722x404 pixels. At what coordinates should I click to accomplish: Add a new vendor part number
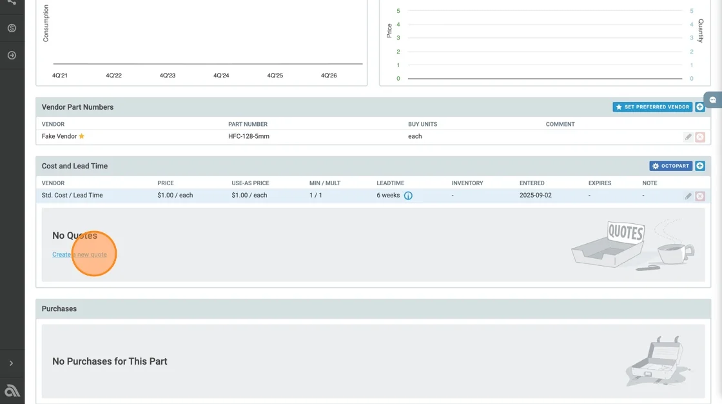click(x=700, y=107)
